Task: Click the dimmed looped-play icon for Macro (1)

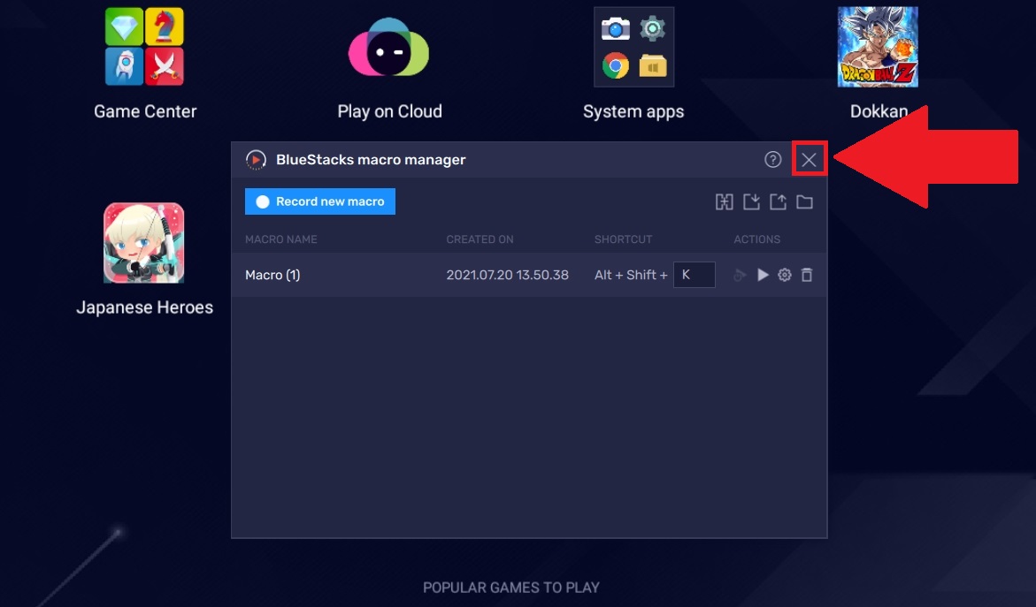Action: [740, 275]
